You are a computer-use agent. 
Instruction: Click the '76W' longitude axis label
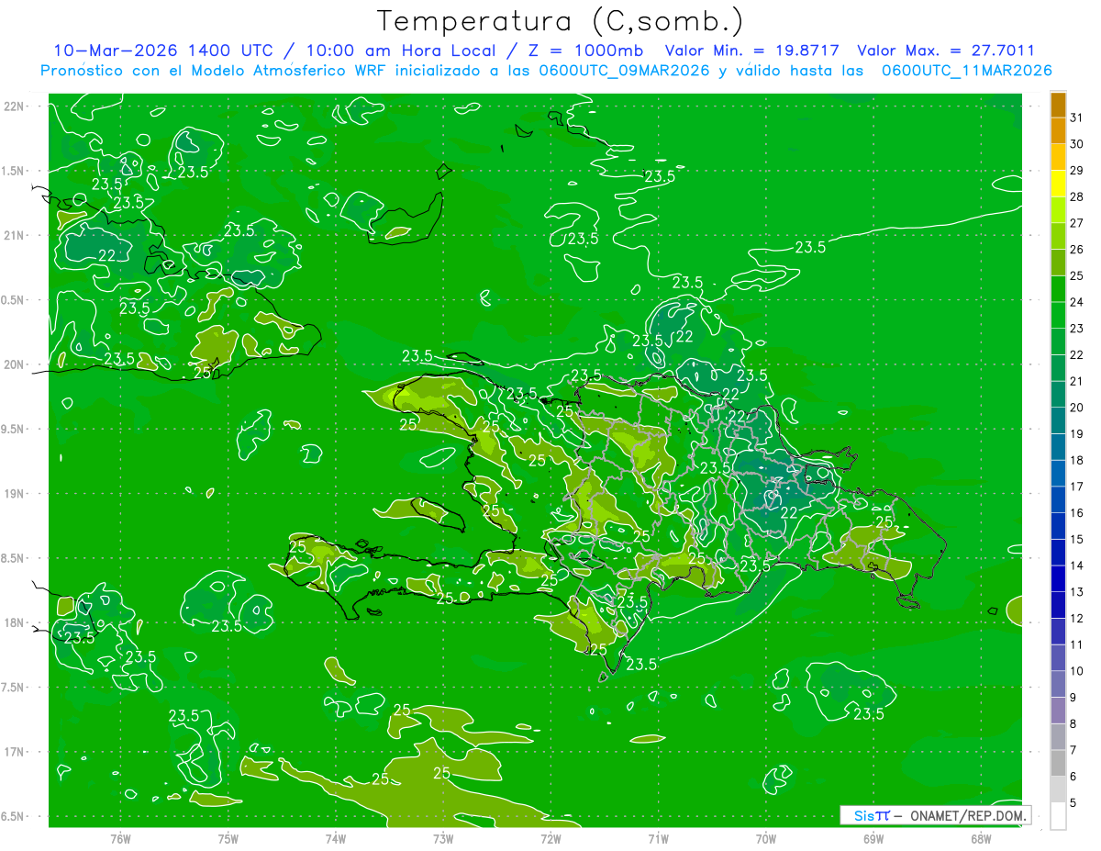(120, 839)
